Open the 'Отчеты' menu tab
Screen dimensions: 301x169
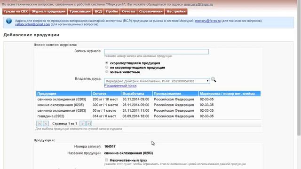(128, 11)
